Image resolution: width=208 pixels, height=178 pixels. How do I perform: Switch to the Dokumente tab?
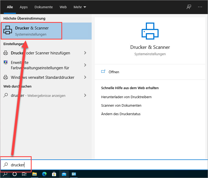click(44, 7)
